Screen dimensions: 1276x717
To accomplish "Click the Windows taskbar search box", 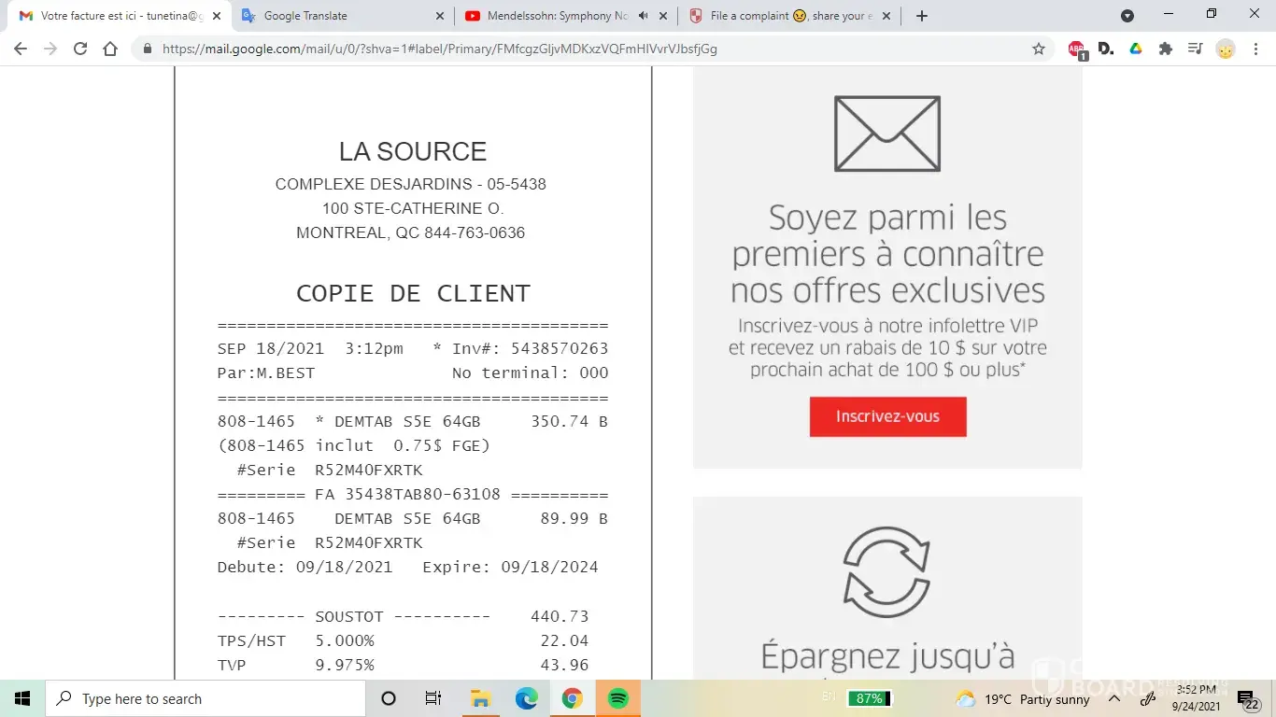I will [206, 699].
